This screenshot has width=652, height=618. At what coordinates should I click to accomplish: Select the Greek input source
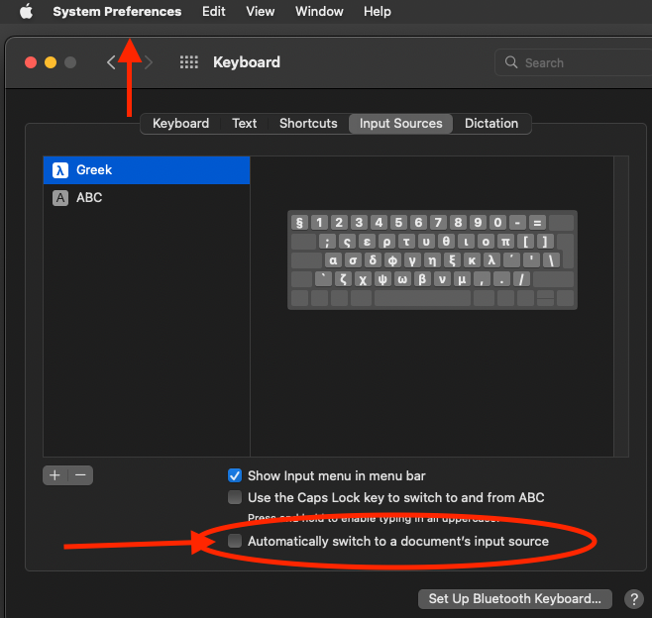coord(147,170)
